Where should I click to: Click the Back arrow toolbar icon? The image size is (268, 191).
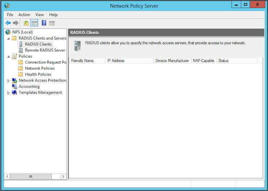[x=8, y=23]
